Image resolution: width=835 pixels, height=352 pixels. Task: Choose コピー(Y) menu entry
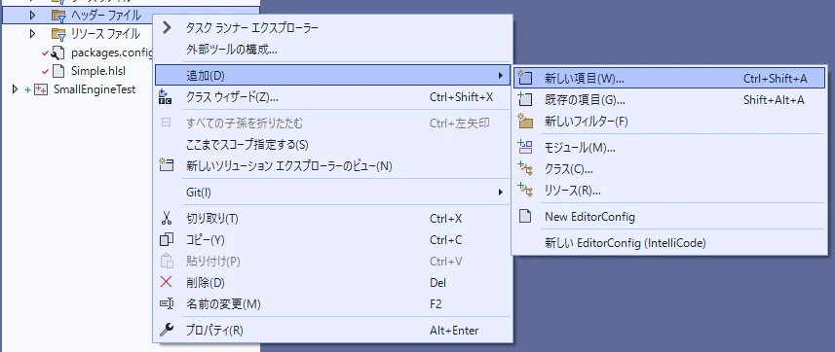tap(333, 240)
